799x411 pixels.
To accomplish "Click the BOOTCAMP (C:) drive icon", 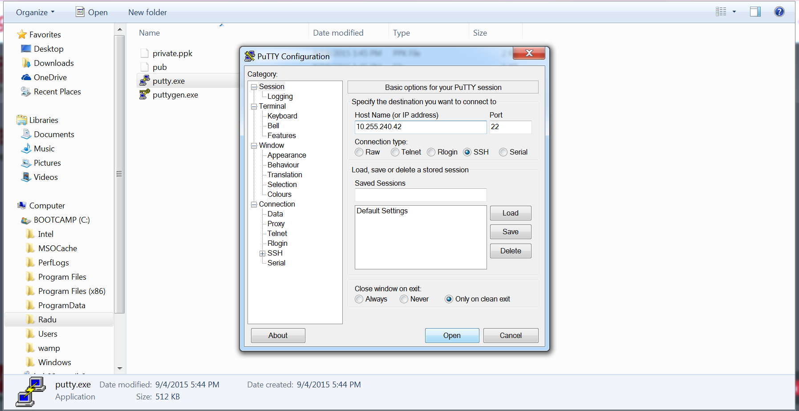I will (x=26, y=220).
